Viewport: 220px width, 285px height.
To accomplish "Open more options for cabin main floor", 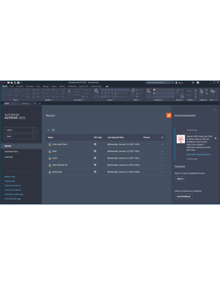I will click(x=162, y=144).
